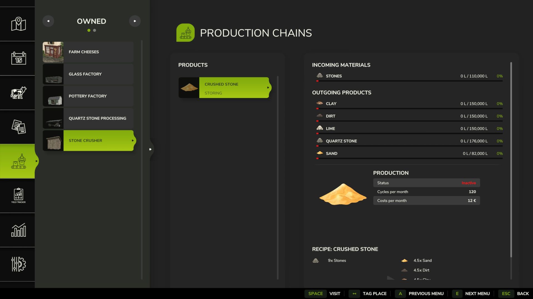Open the animals cow sidebar icon
The image size is (533, 299).
18,92
